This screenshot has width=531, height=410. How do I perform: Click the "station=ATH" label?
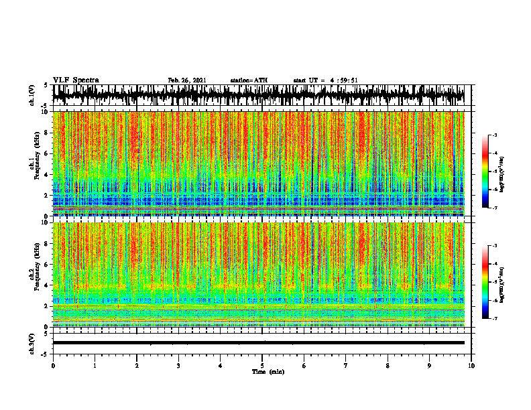(x=249, y=80)
